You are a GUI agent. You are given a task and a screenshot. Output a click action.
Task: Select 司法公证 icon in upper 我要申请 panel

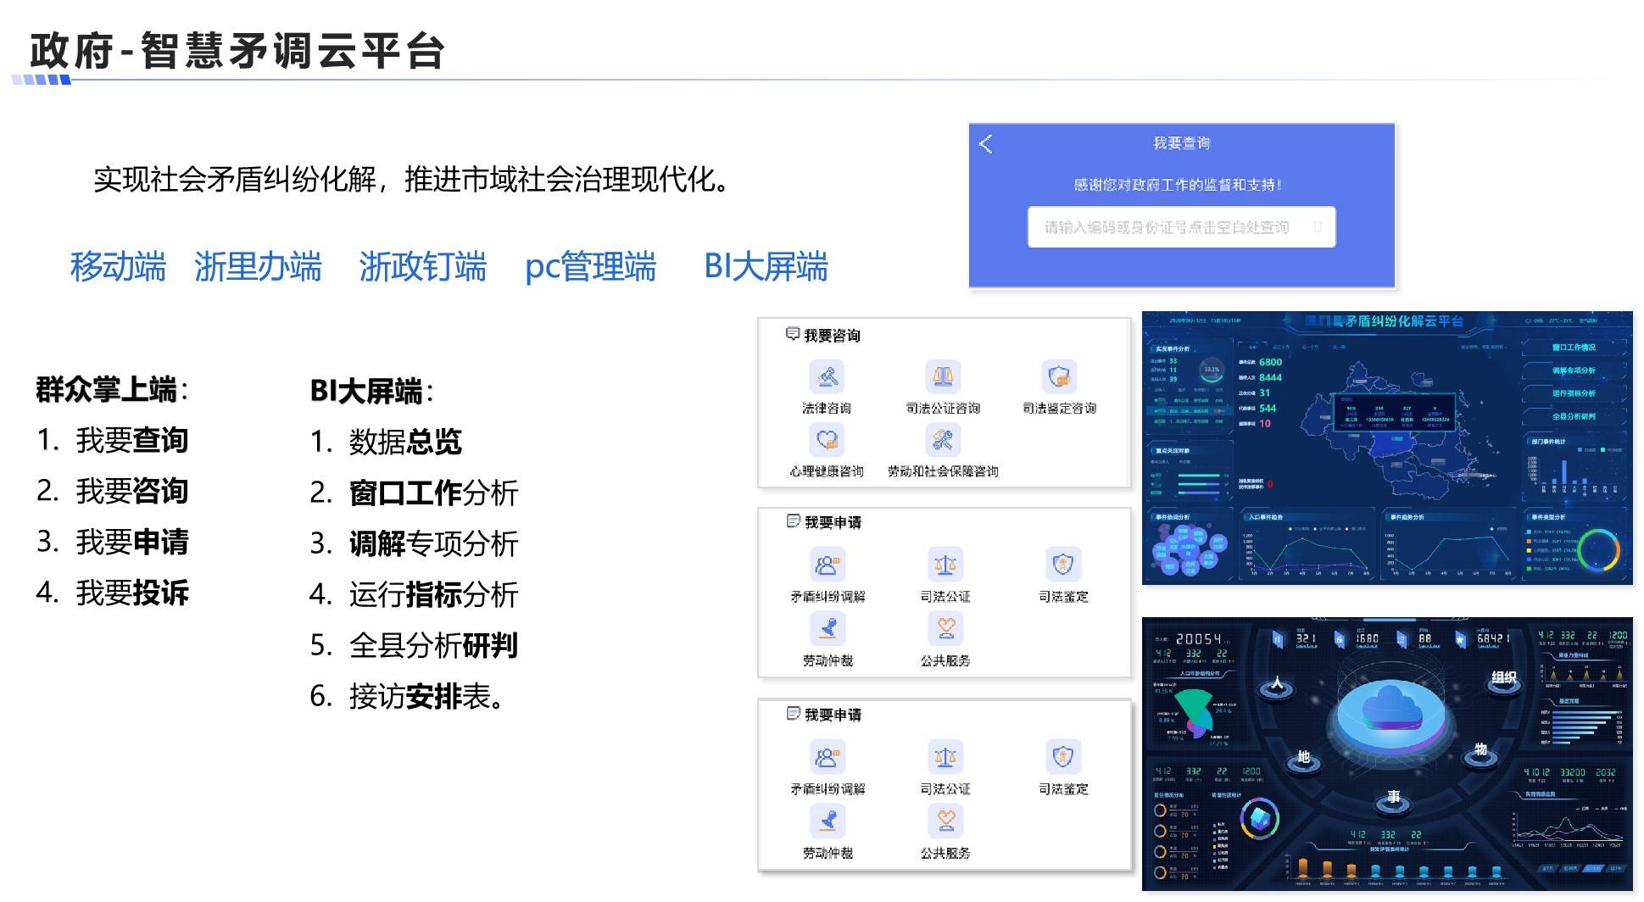(945, 565)
